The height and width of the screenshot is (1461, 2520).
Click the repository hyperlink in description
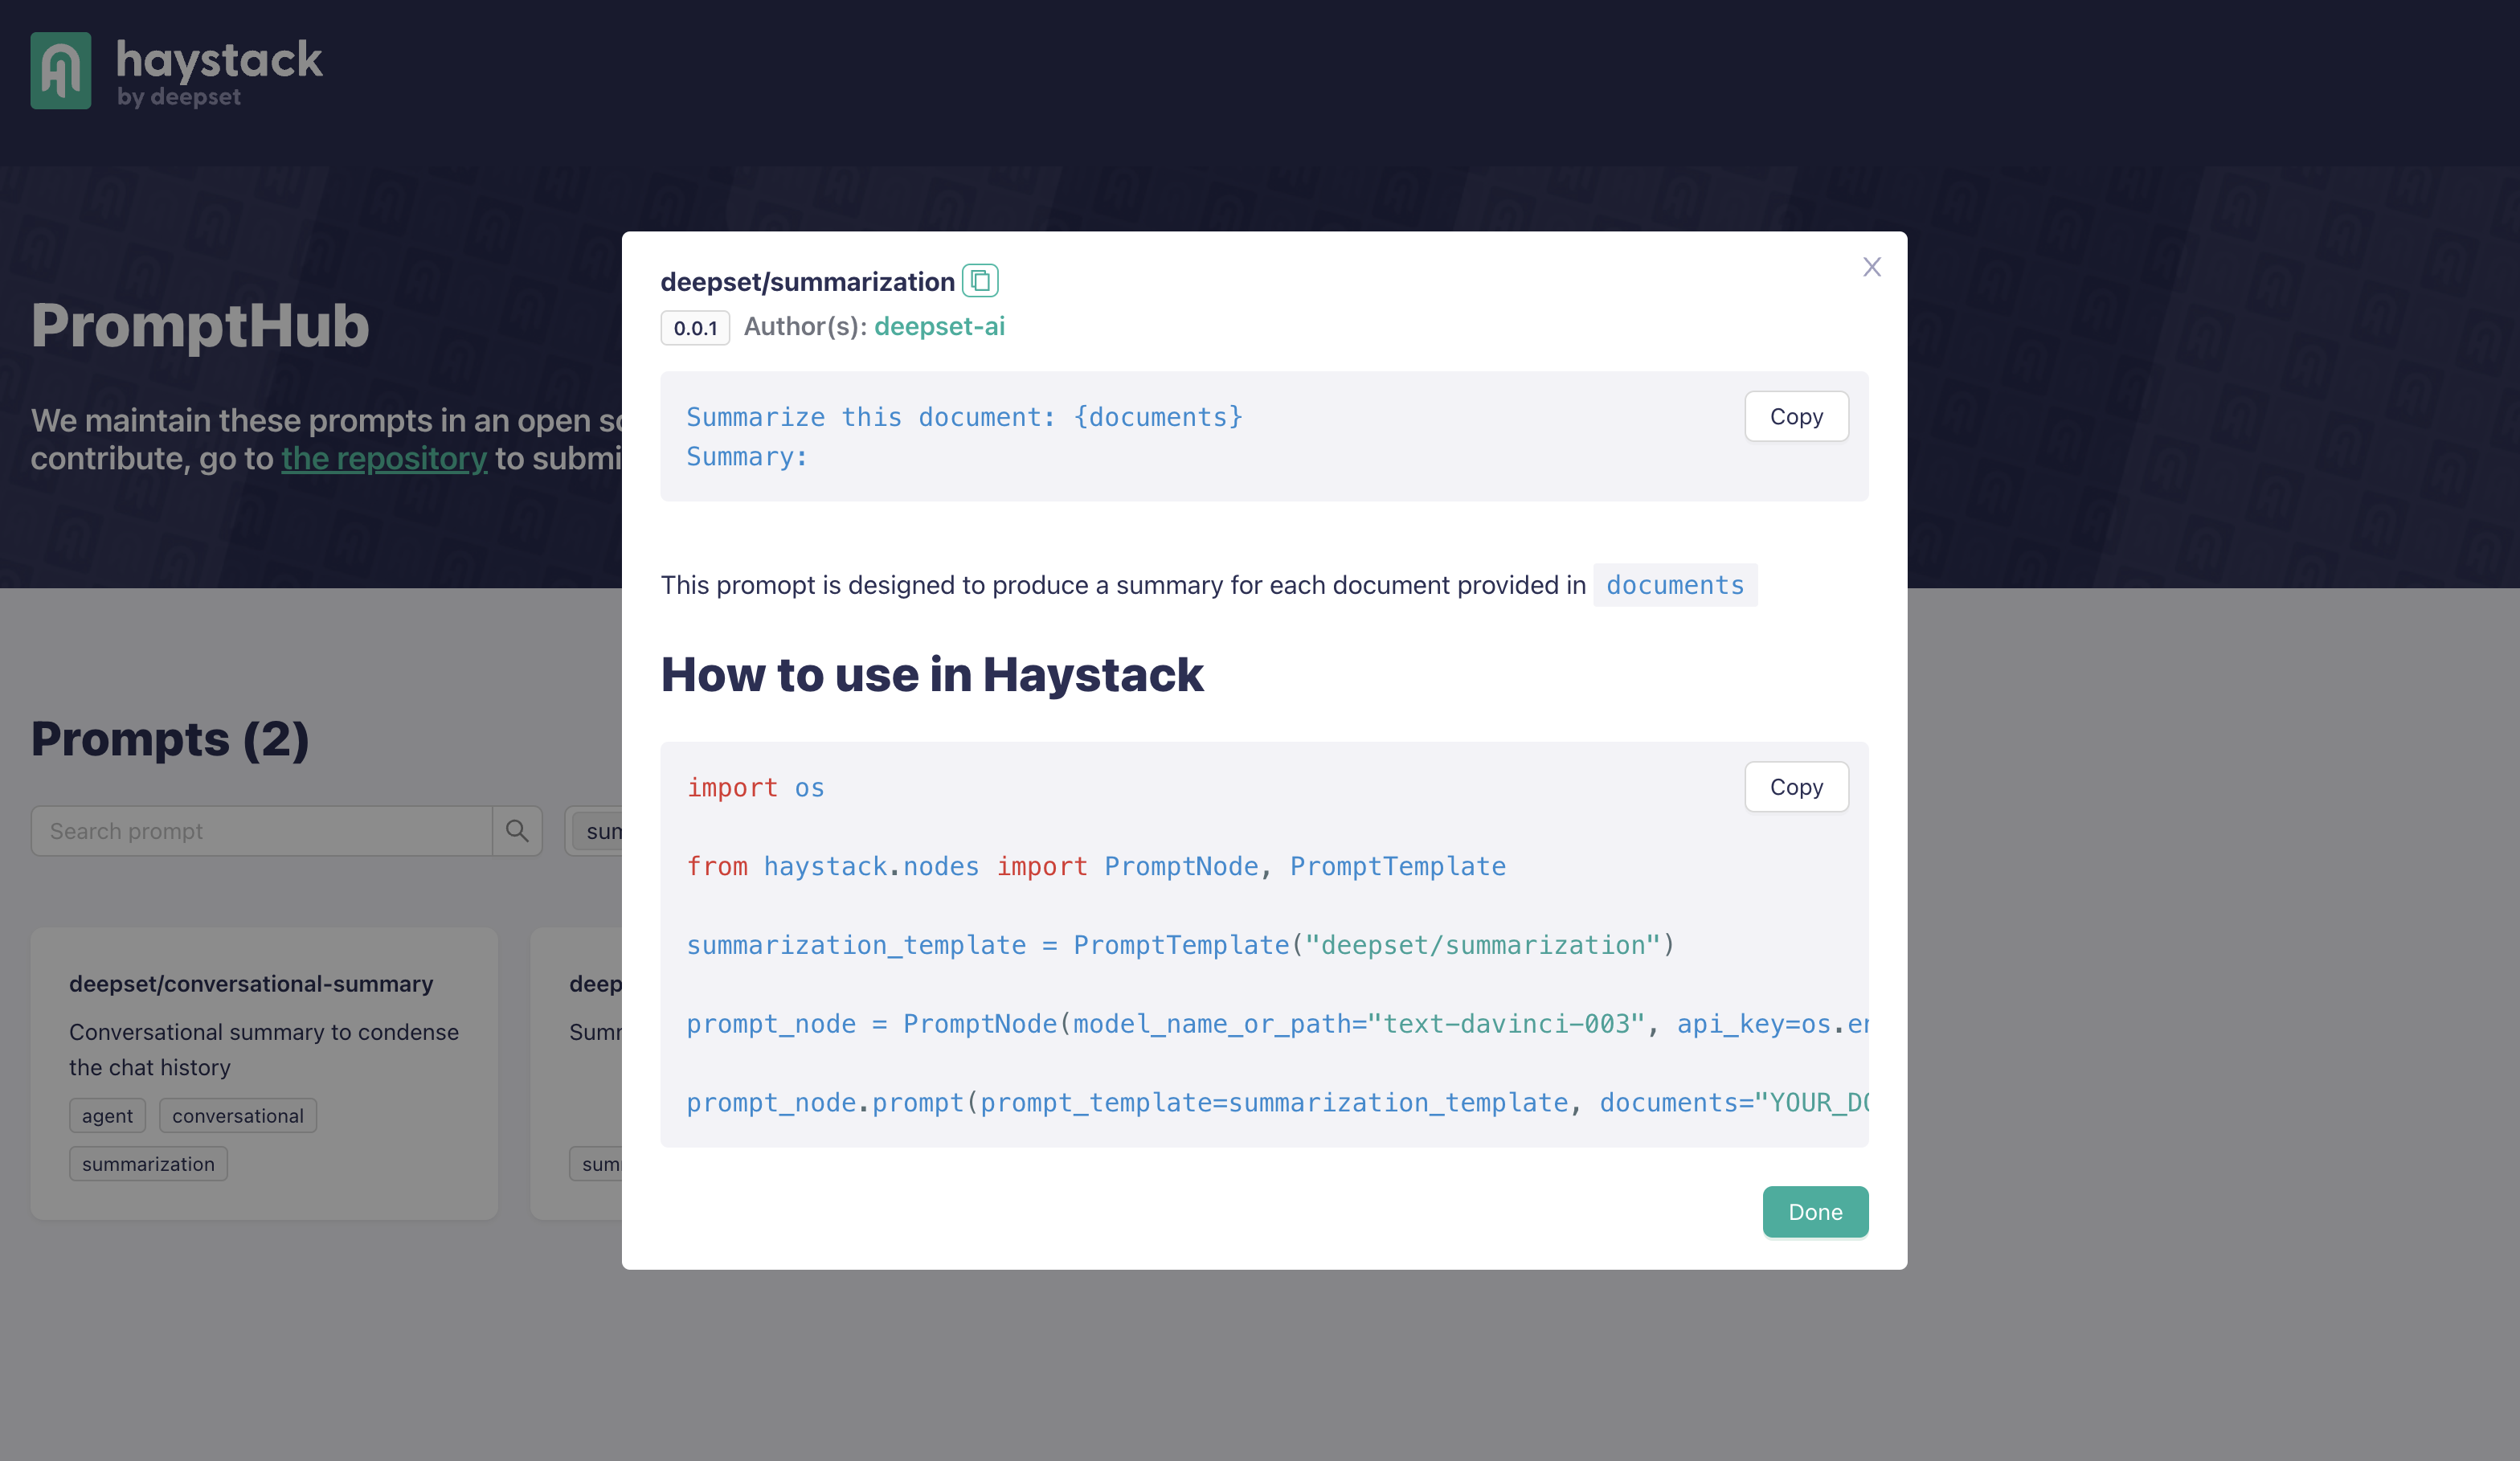click(x=382, y=457)
